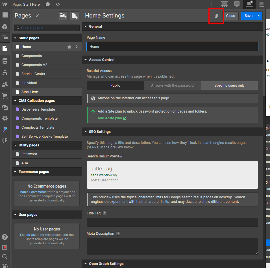Click into the Page Name field
The width and height of the screenshot is (270, 268).
click(x=172, y=47)
